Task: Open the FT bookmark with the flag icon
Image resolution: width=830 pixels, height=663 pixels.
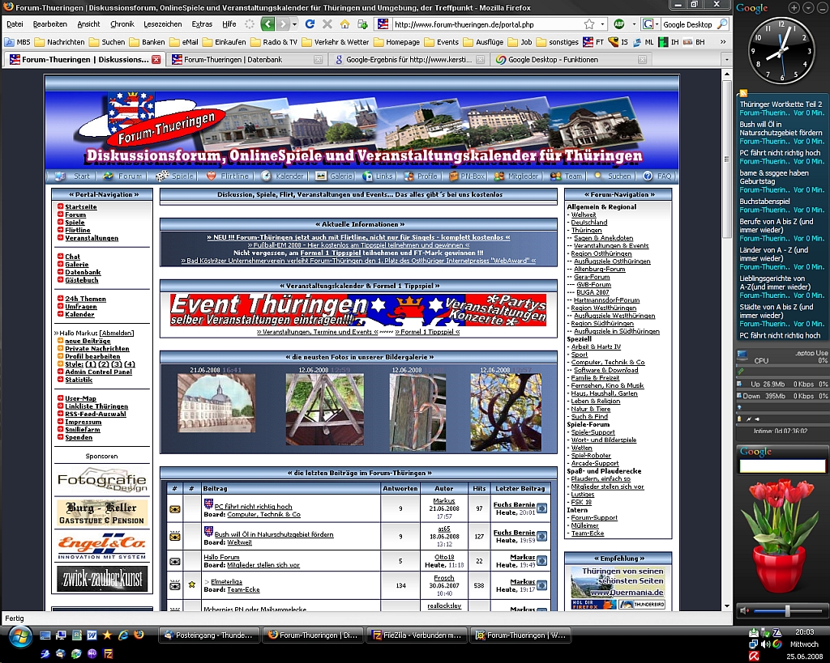Action: click(x=593, y=42)
